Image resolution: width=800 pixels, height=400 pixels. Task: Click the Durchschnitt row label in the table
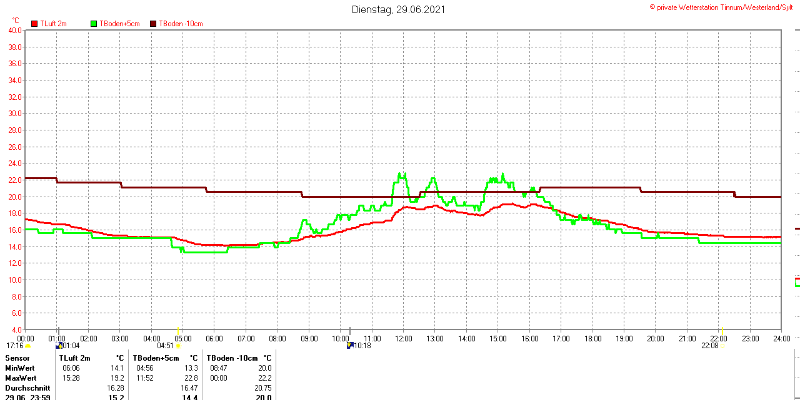(x=27, y=388)
